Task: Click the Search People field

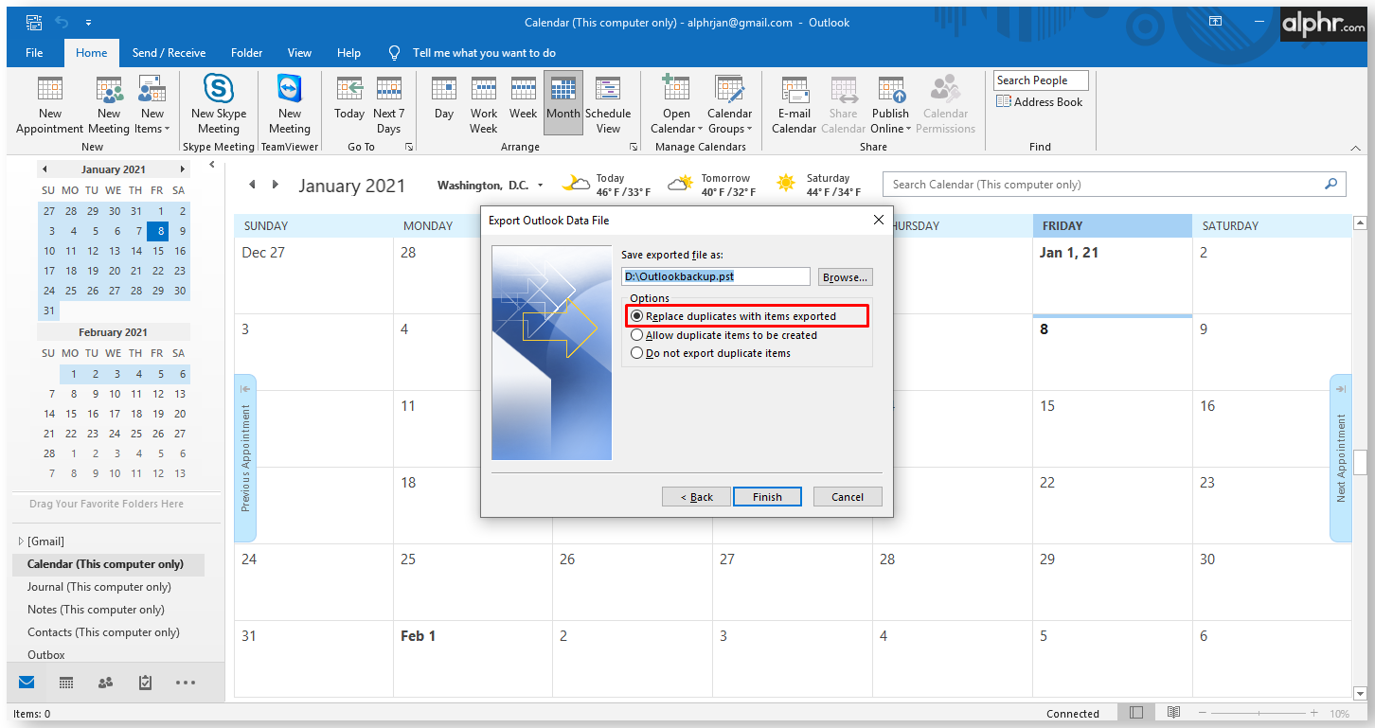Action: (x=1041, y=80)
